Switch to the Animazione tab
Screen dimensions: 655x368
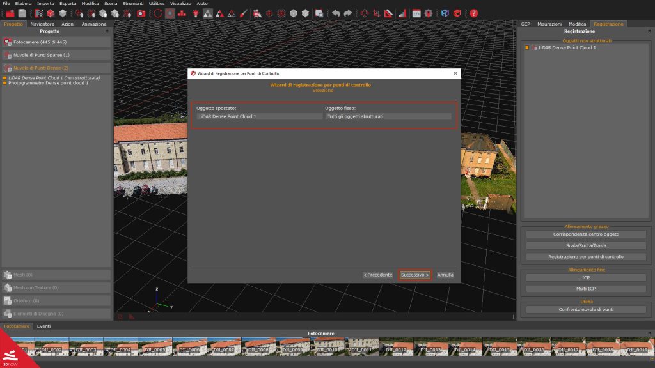pyautogui.click(x=94, y=24)
